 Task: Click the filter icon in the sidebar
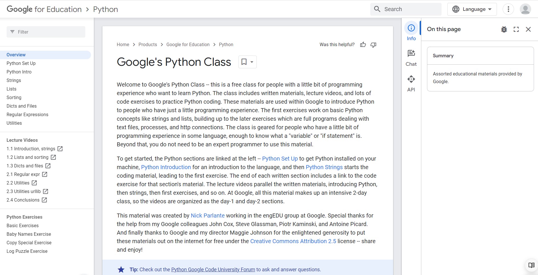tap(12, 32)
